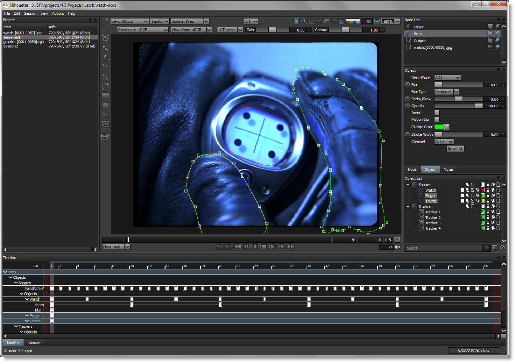The width and height of the screenshot is (516, 364).
Task: Click the play forward button
Action: pos(272,247)
